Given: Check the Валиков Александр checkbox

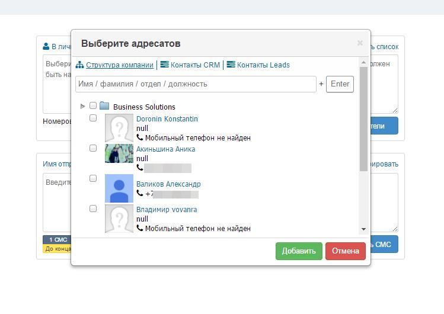Looking at the screenshot, I should 93,178.
